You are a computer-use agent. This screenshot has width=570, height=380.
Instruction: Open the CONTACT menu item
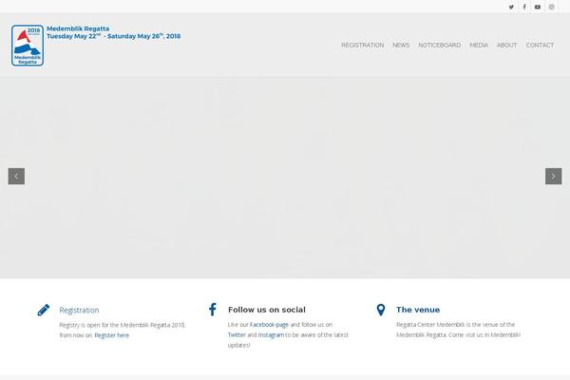[540, 45]
